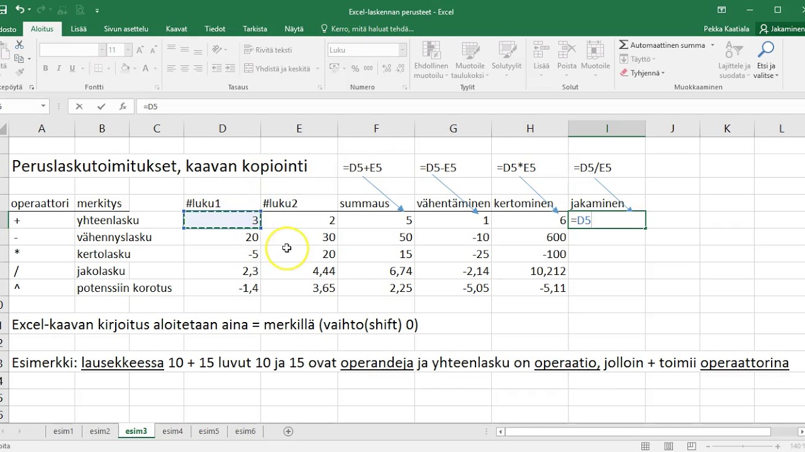The height and width of the screenshot is (452, 805).
Task: Open the Täyttö fill menu
Action: (x=637, y=59)
